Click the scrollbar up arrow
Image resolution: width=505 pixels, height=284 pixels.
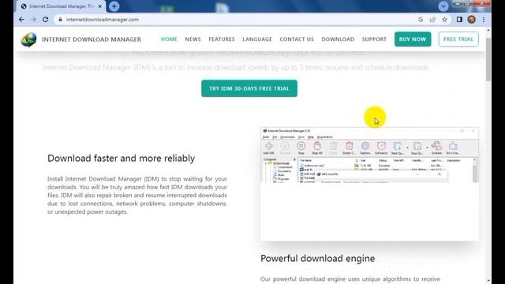point(488,30)
